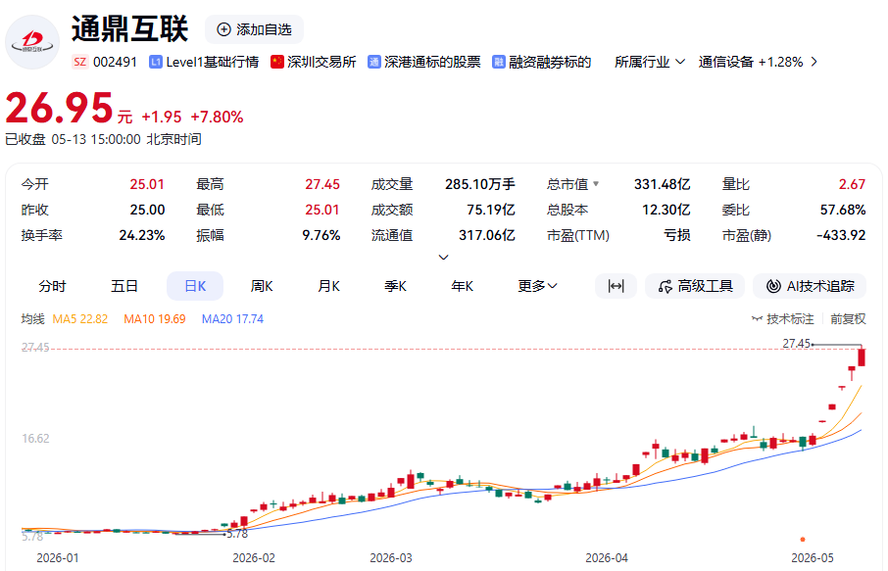Click the 2026-03 date axis label
Image resolution: width=888 pixels, height=571 pixels.
[x=391, y=558]
